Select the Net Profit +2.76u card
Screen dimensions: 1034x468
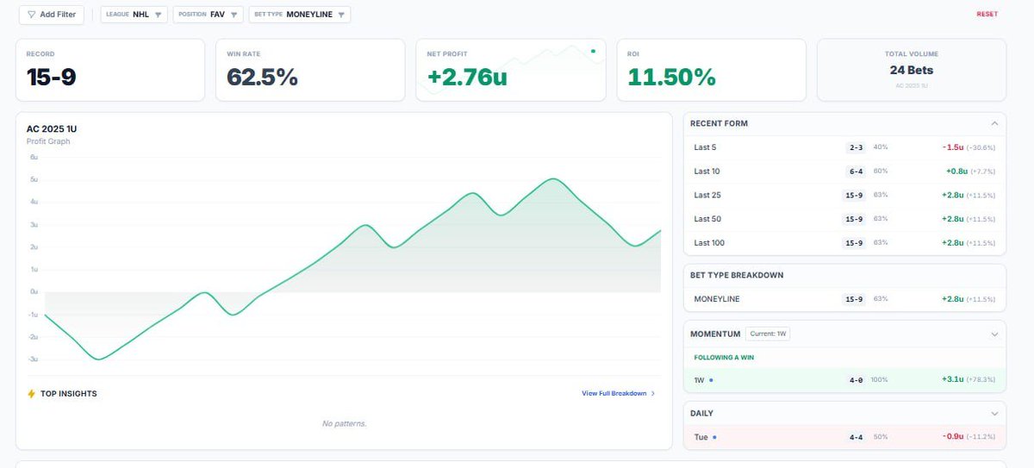(x=511, y=70)
